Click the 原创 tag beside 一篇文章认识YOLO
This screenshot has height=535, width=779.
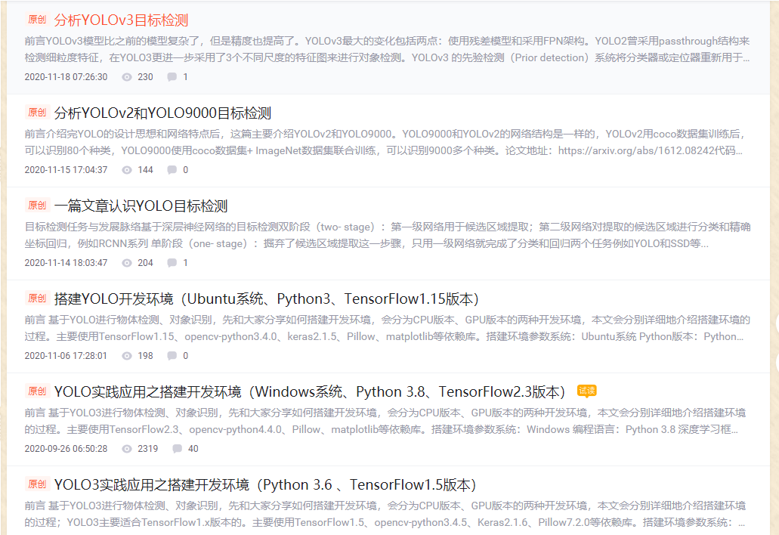[37, 205]
